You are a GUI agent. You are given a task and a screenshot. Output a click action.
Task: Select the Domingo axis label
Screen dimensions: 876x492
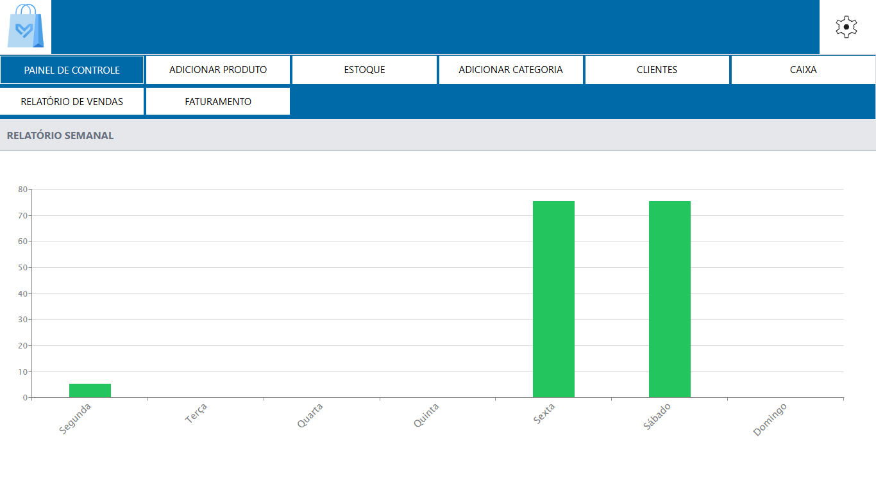click(x=770, y=420)
